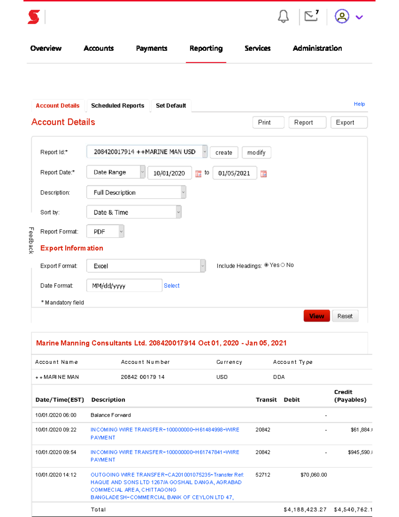Open the Select link for date format
This screenshot has height=517, width=399.
172,286
